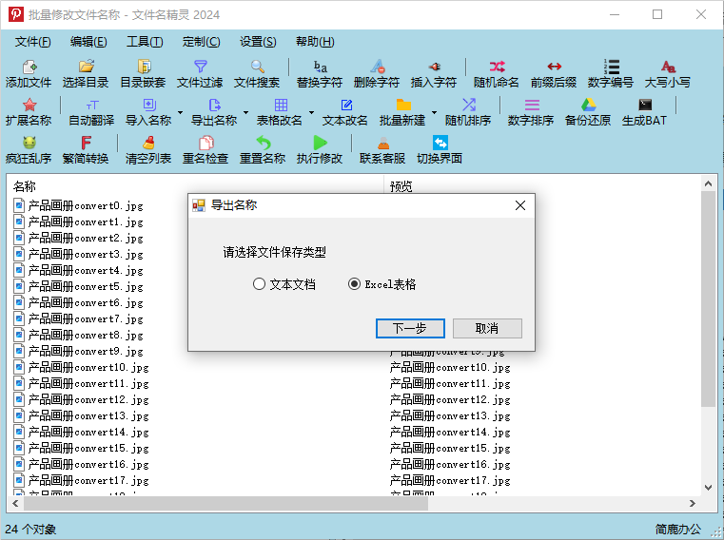Select the 生成BAT terminal tool
The height and width of the screenshot is (540, 724).
645,112
